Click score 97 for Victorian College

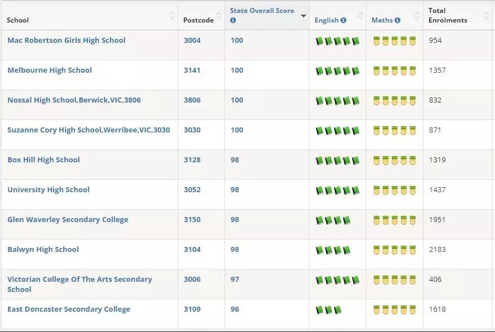235,279
